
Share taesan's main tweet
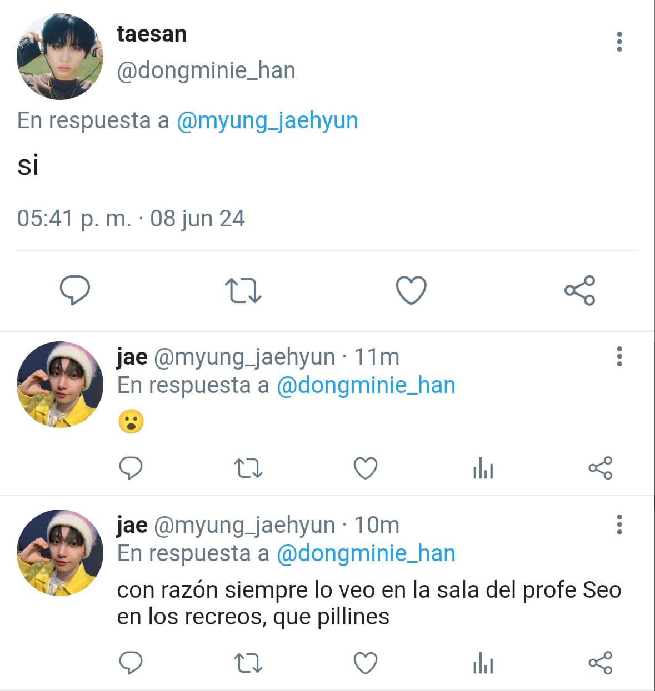pyautogui.click(x=580, y=290)
